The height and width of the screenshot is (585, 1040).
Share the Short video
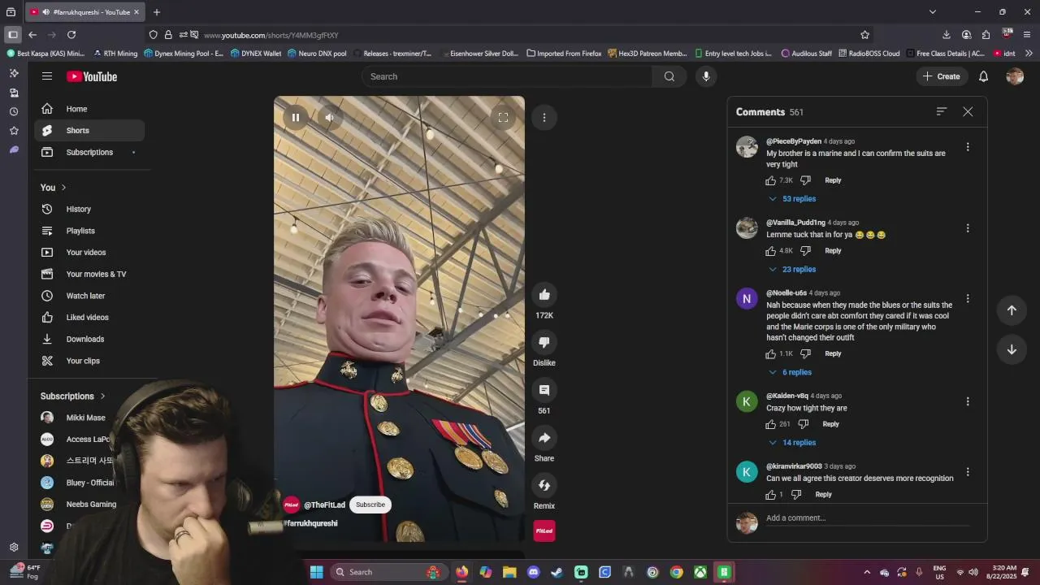tap(544, 438)
